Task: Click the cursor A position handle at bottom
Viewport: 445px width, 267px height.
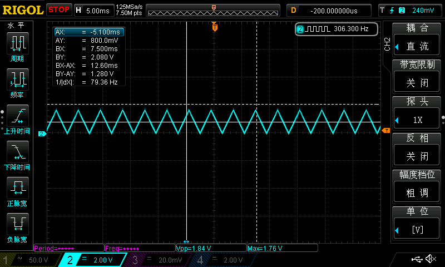Action: [x=186, y=241]
